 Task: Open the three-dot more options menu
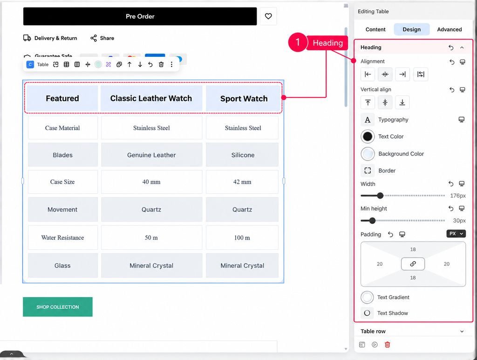(171, 64)
